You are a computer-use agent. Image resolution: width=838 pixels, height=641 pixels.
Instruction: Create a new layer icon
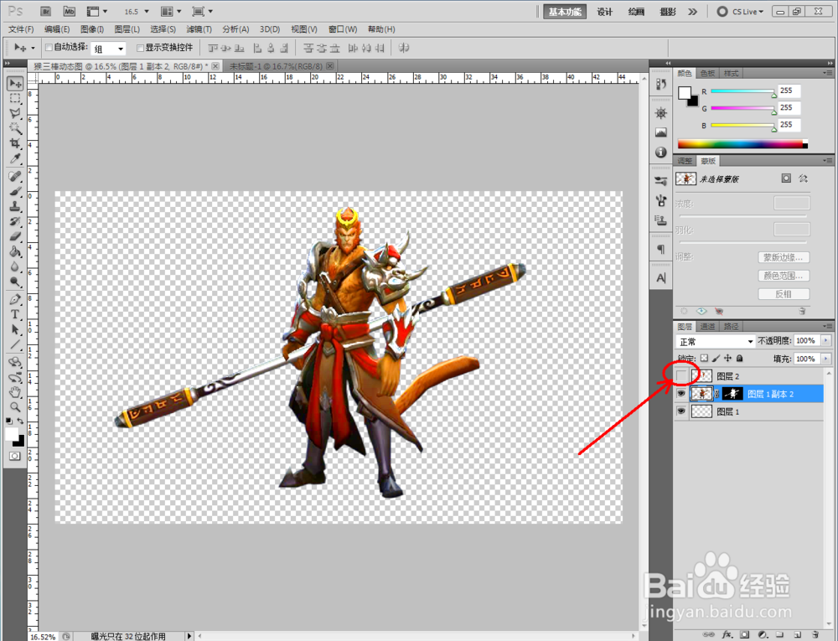coord(797,634)
